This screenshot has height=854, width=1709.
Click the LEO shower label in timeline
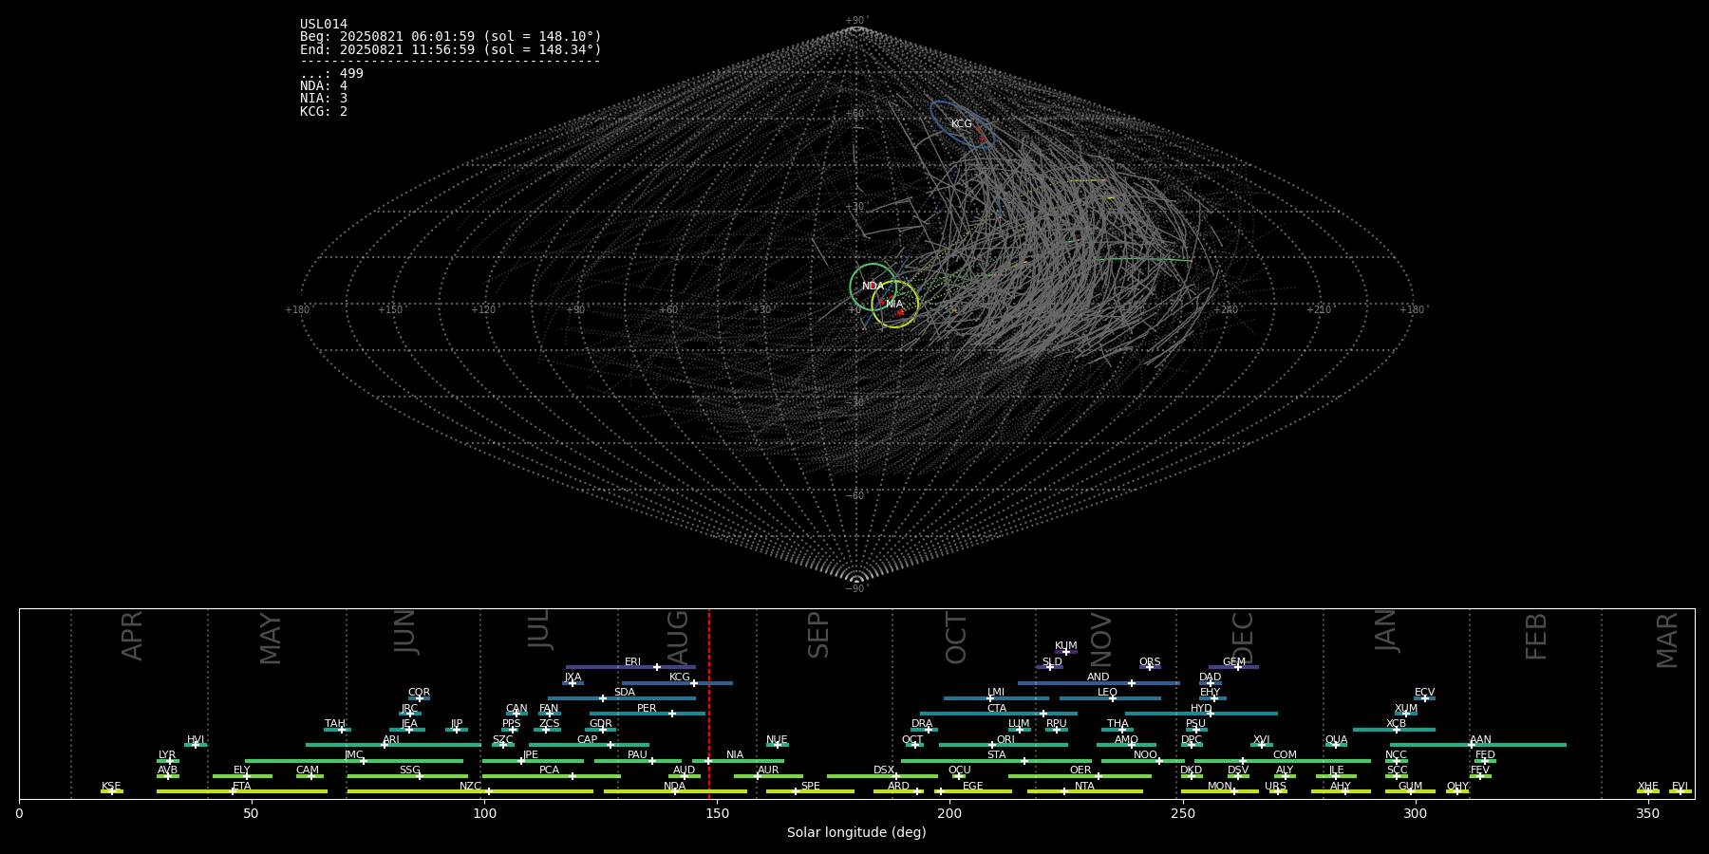(x=1107, y=693)
